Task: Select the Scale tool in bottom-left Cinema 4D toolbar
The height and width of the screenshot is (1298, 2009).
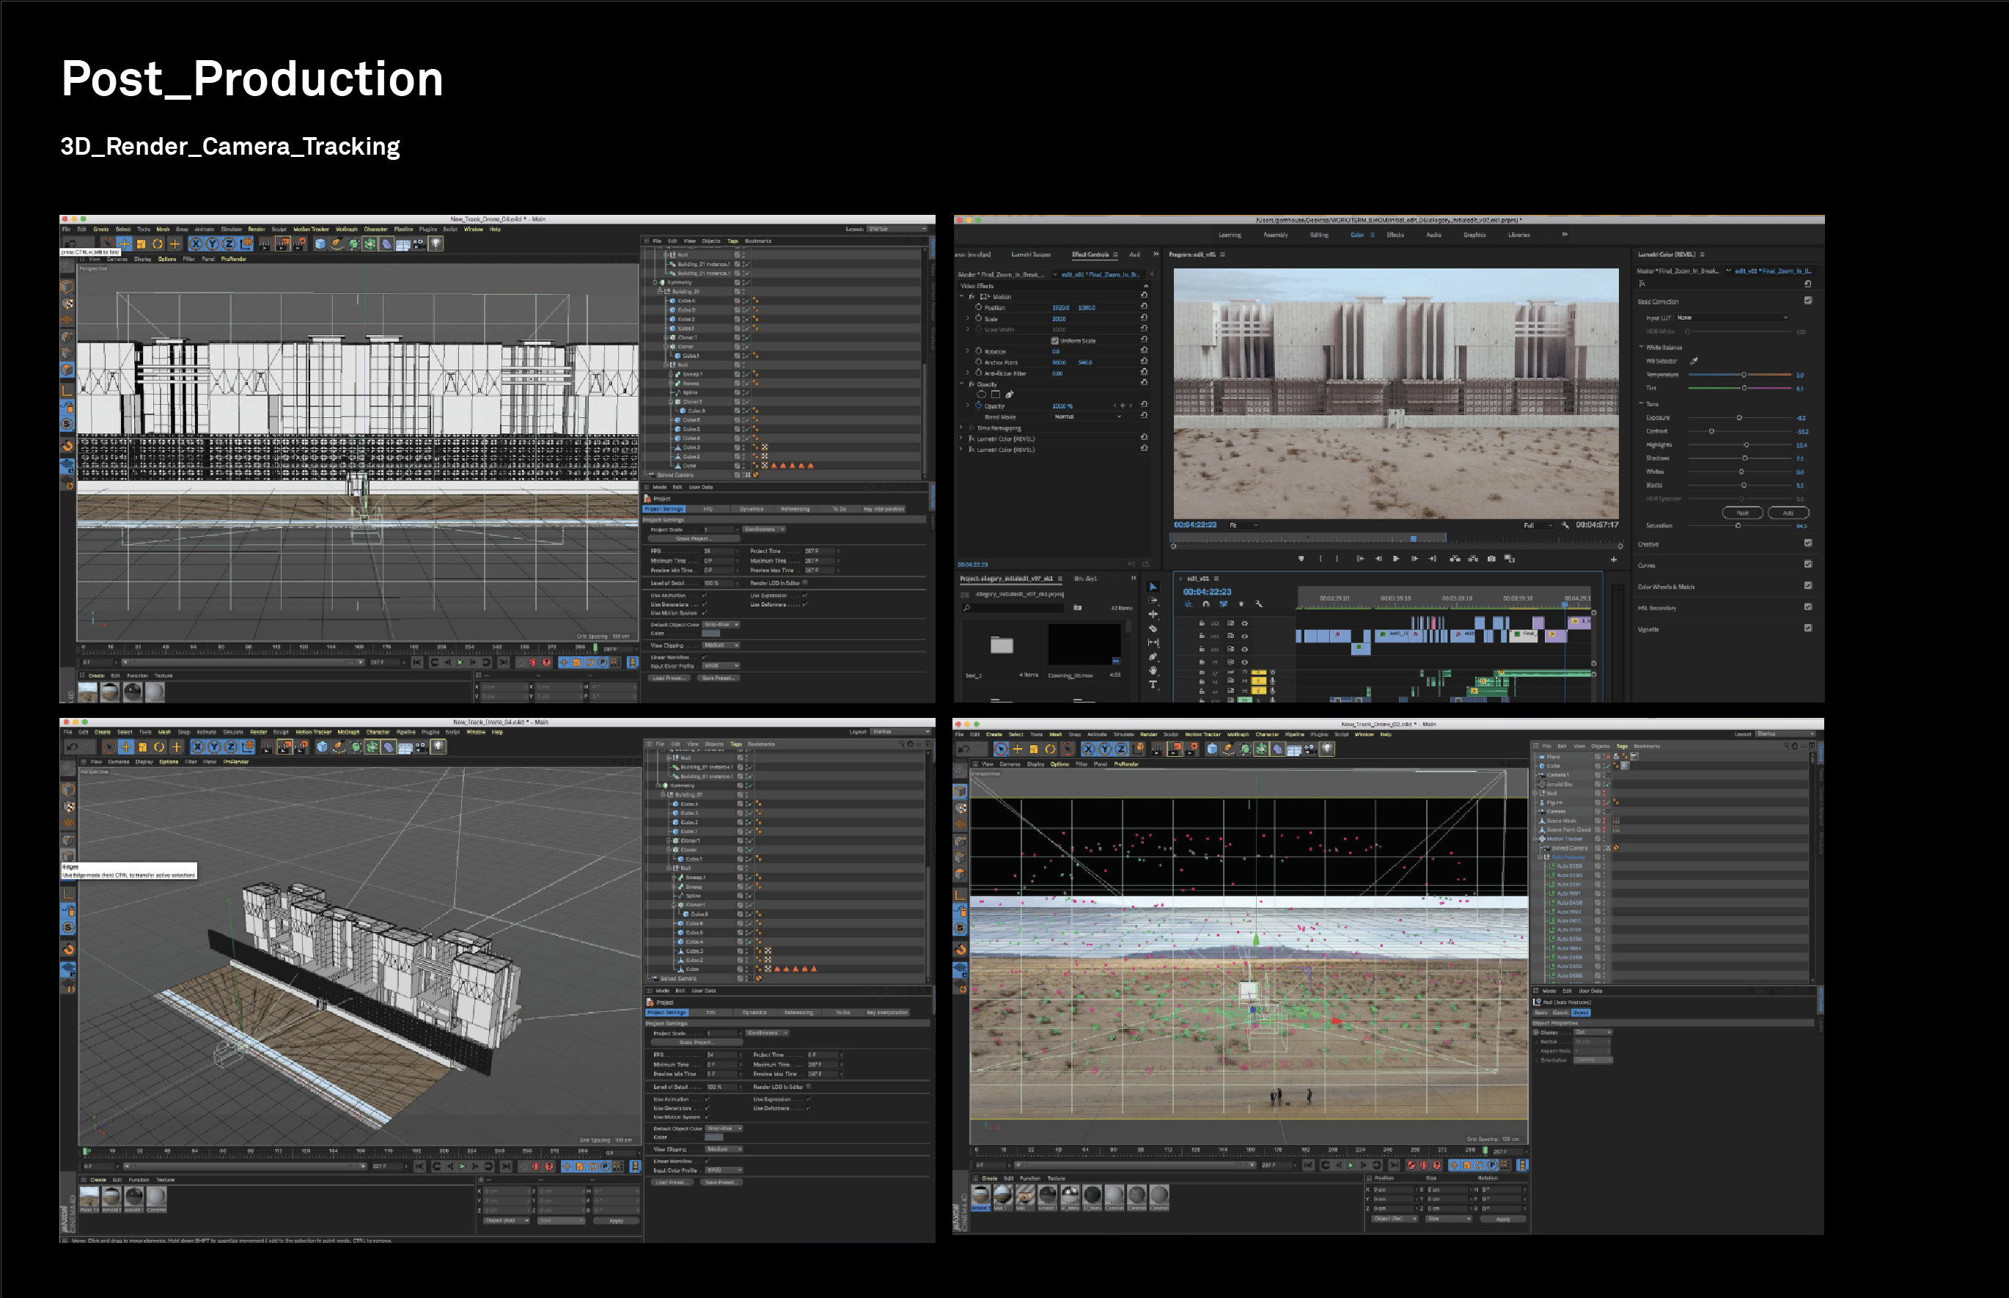Action: pyautogui.click(x=142, y=747)
